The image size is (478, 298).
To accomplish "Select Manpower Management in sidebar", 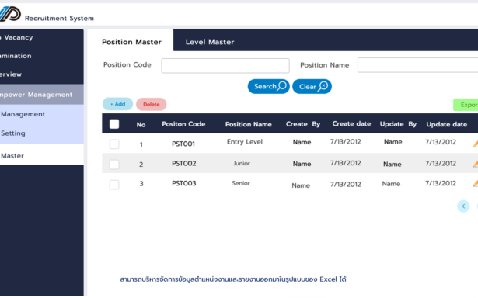I will point(42,95).
